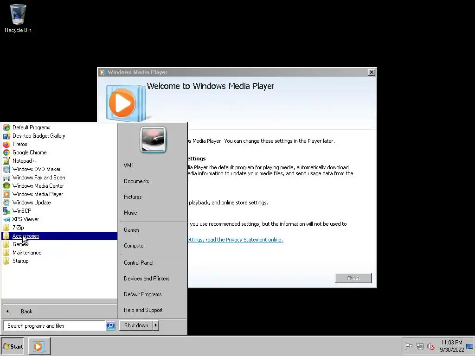The height and width of the screenshot is (356, 475).
Task: Open Devices and Printers
Action: pyautogui.click(x=153, y=279)
